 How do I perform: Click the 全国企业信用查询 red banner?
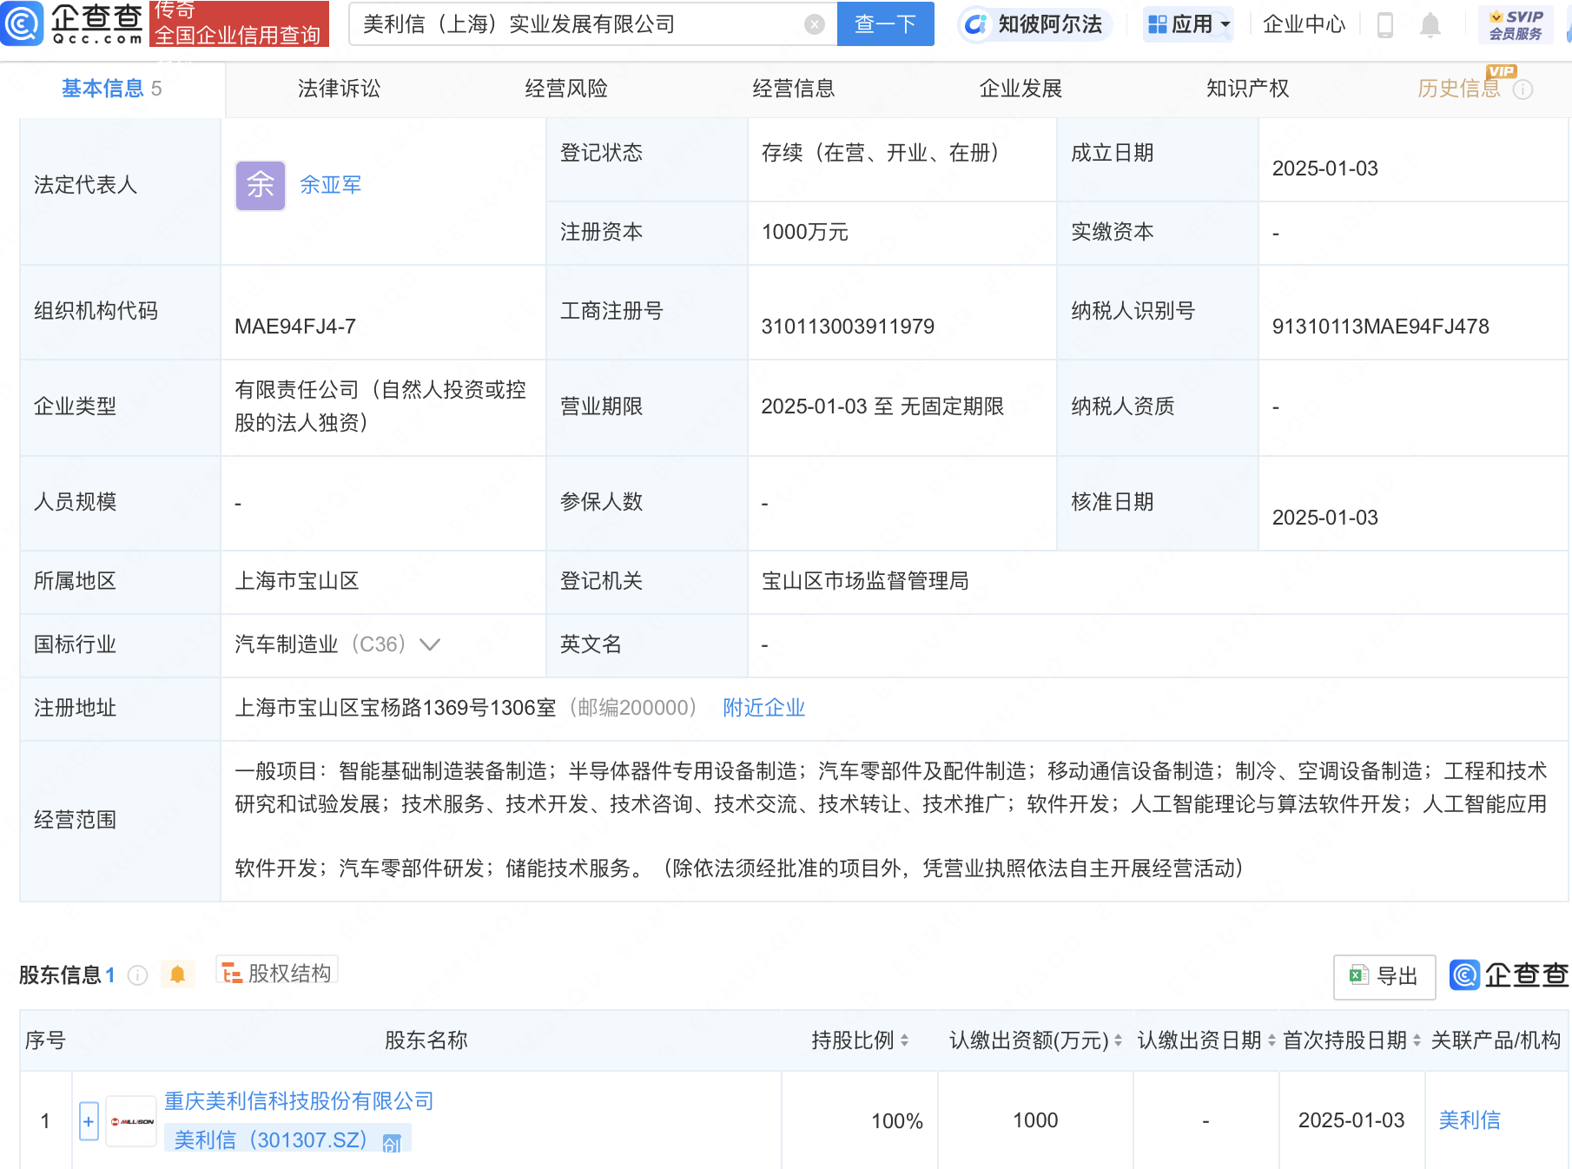239,24
